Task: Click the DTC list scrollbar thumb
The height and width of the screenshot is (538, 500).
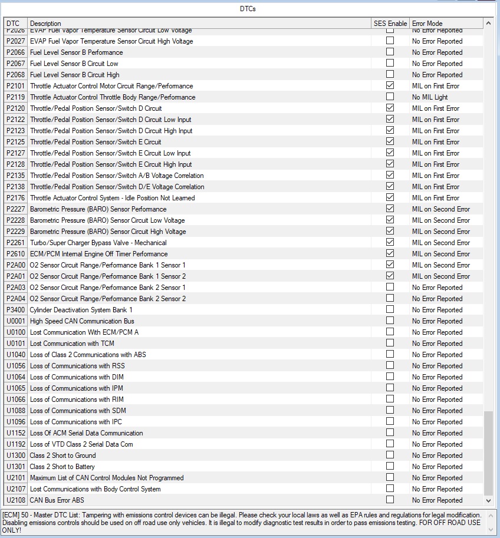Action: (488, 453)
